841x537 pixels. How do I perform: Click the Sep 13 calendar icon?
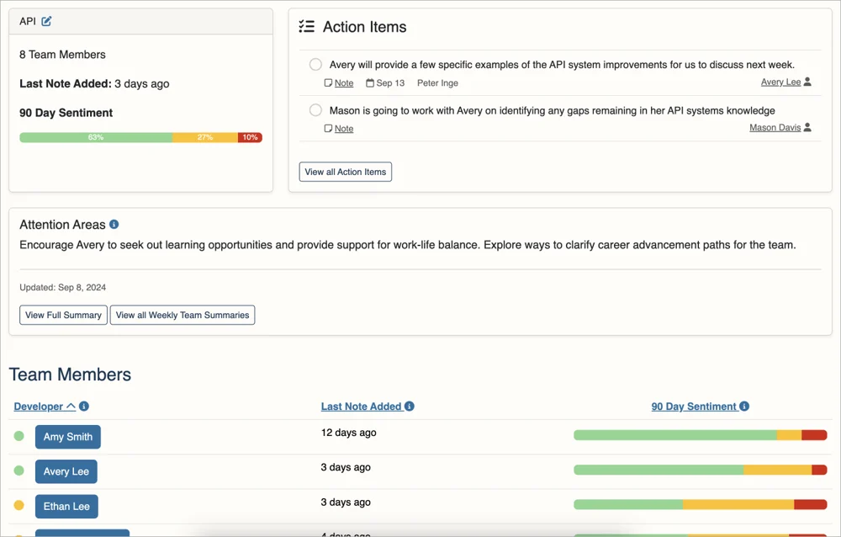(x=370, y=83)
